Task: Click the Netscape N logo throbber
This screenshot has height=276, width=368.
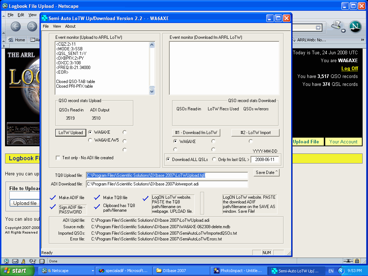Action: [x=355, y=26]
